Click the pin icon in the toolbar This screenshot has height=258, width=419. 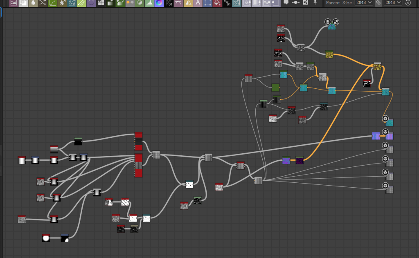315,2
